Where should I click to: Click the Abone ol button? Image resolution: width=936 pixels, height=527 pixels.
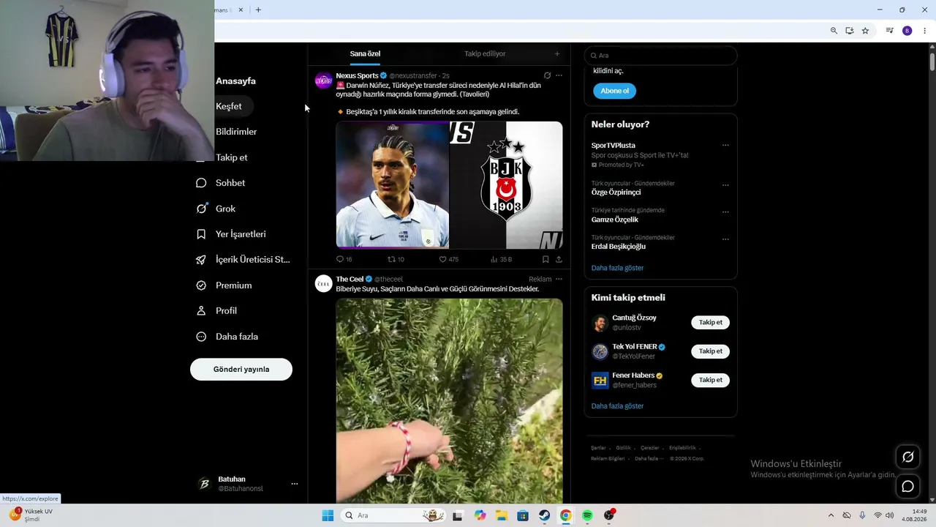pos(614,91)
